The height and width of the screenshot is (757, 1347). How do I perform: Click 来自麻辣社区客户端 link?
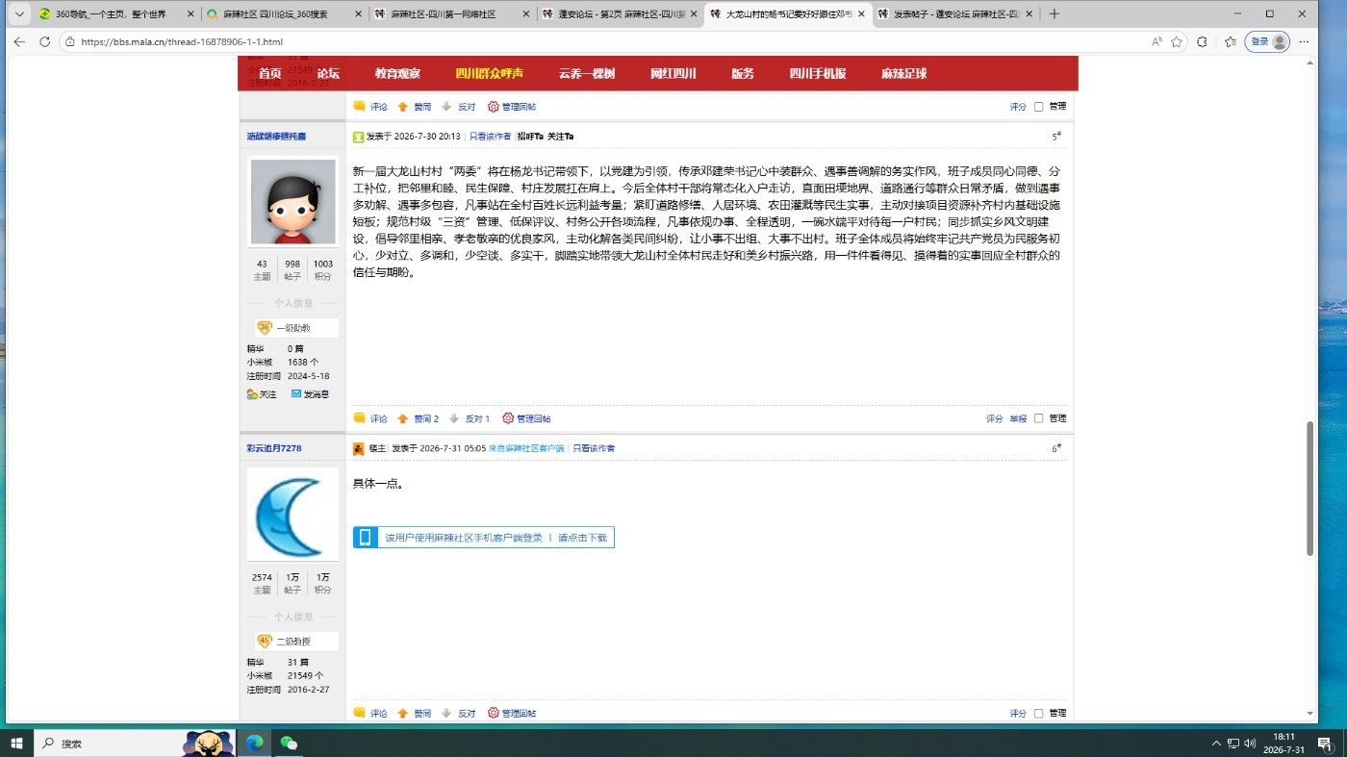[x=526, y=448]
